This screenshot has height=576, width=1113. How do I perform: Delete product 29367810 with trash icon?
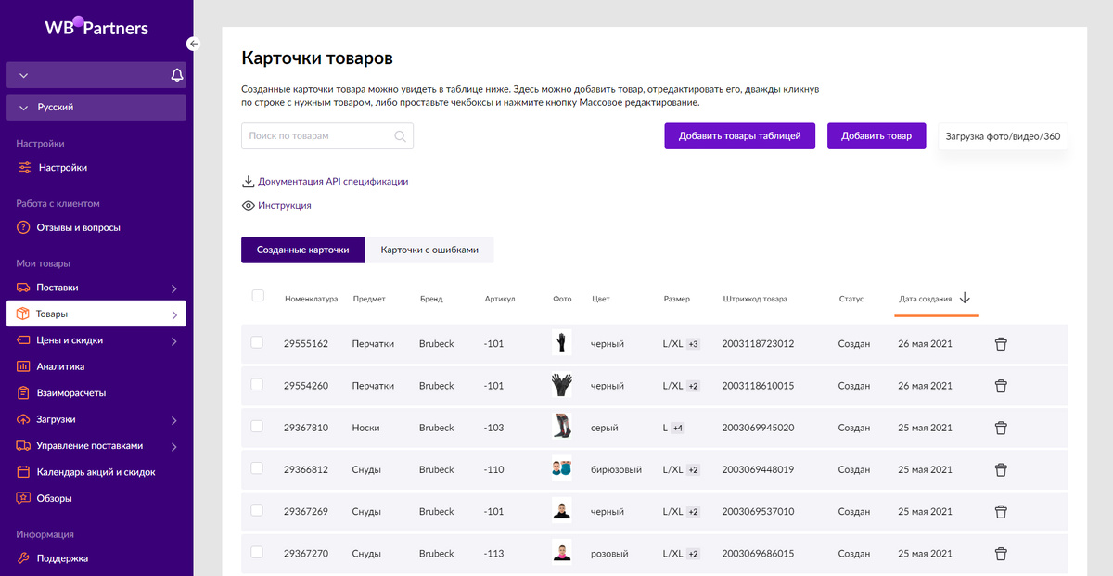click(x=1001, y=428)
